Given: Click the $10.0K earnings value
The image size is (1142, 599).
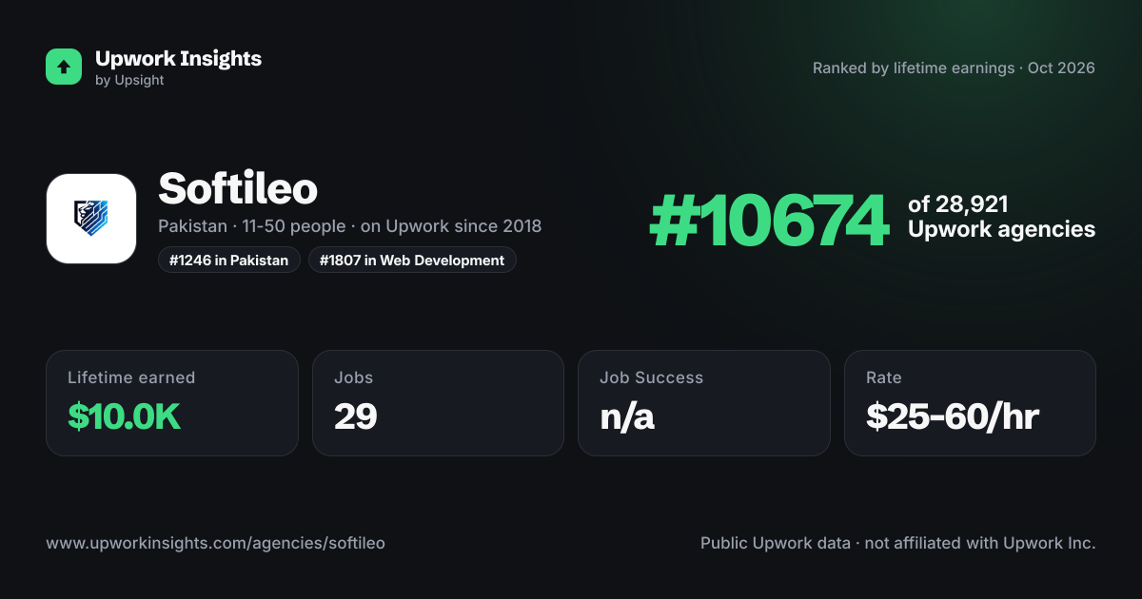Looking at the screenshot, I should coord(125,416).
